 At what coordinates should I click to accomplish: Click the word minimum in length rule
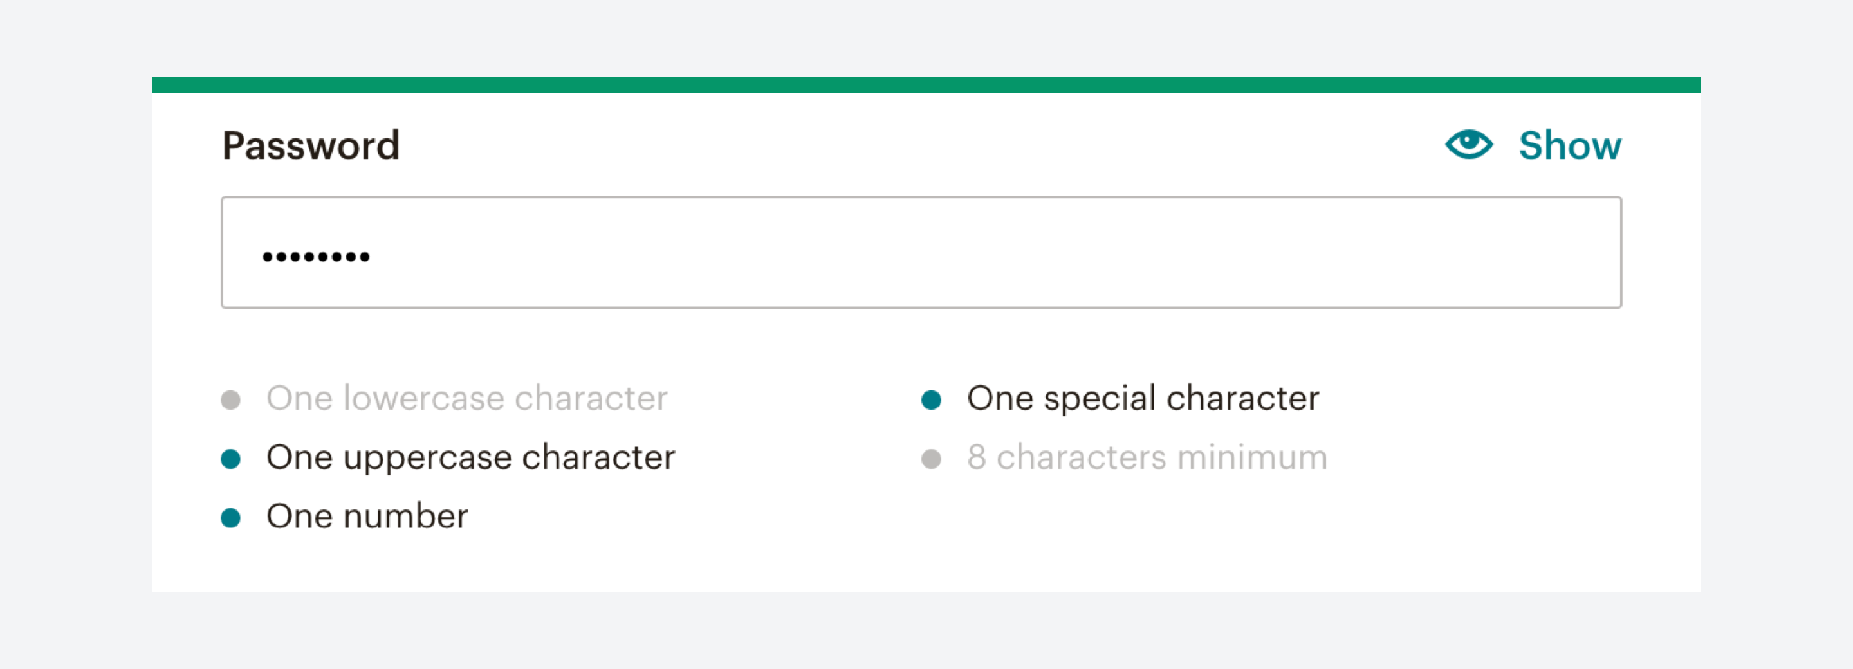click(1251, 457)
